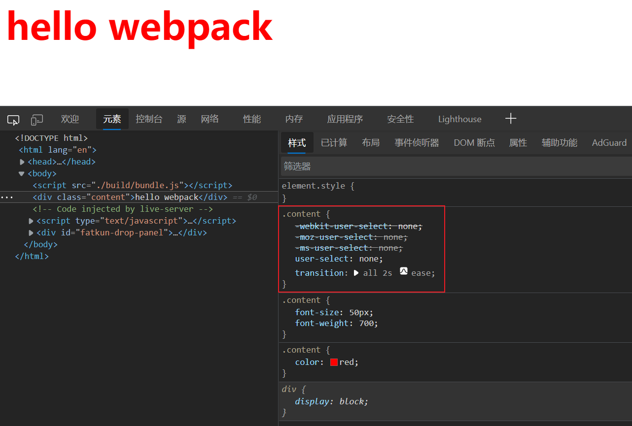The height and width of the screenshot is (426, 632).
Task: Click the -moz-user-select declaration
Action: pos(351,237)
